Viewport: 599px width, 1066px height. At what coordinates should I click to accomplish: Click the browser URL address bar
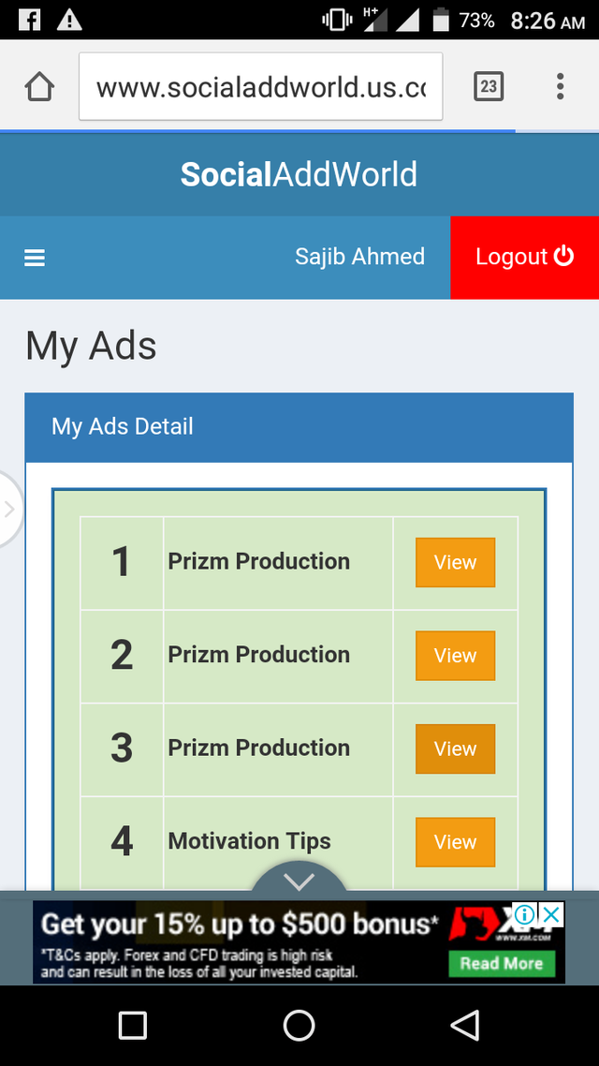click(261, 86)
